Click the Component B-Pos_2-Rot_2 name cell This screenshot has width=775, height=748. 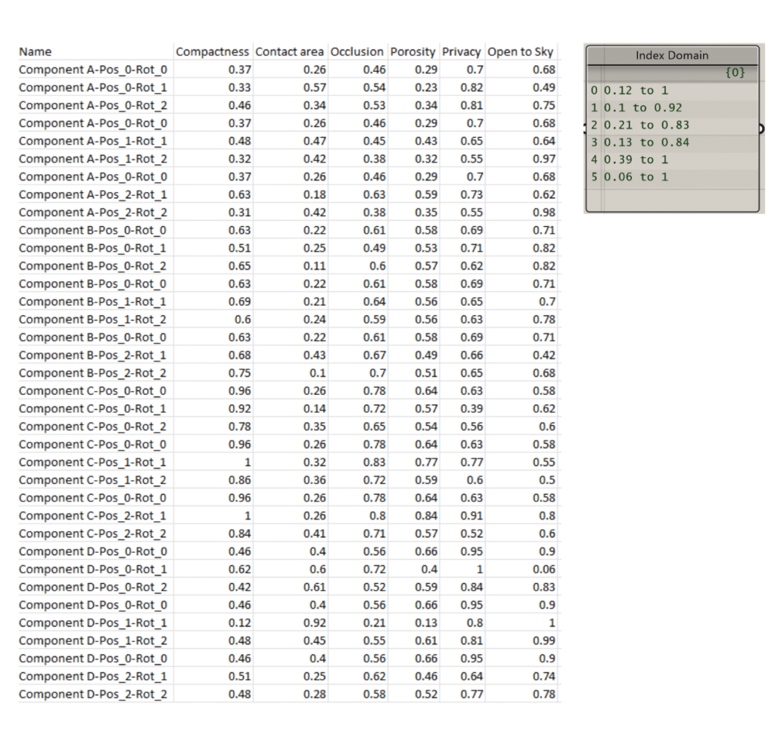pyautogui.click(x=93, y=373)
